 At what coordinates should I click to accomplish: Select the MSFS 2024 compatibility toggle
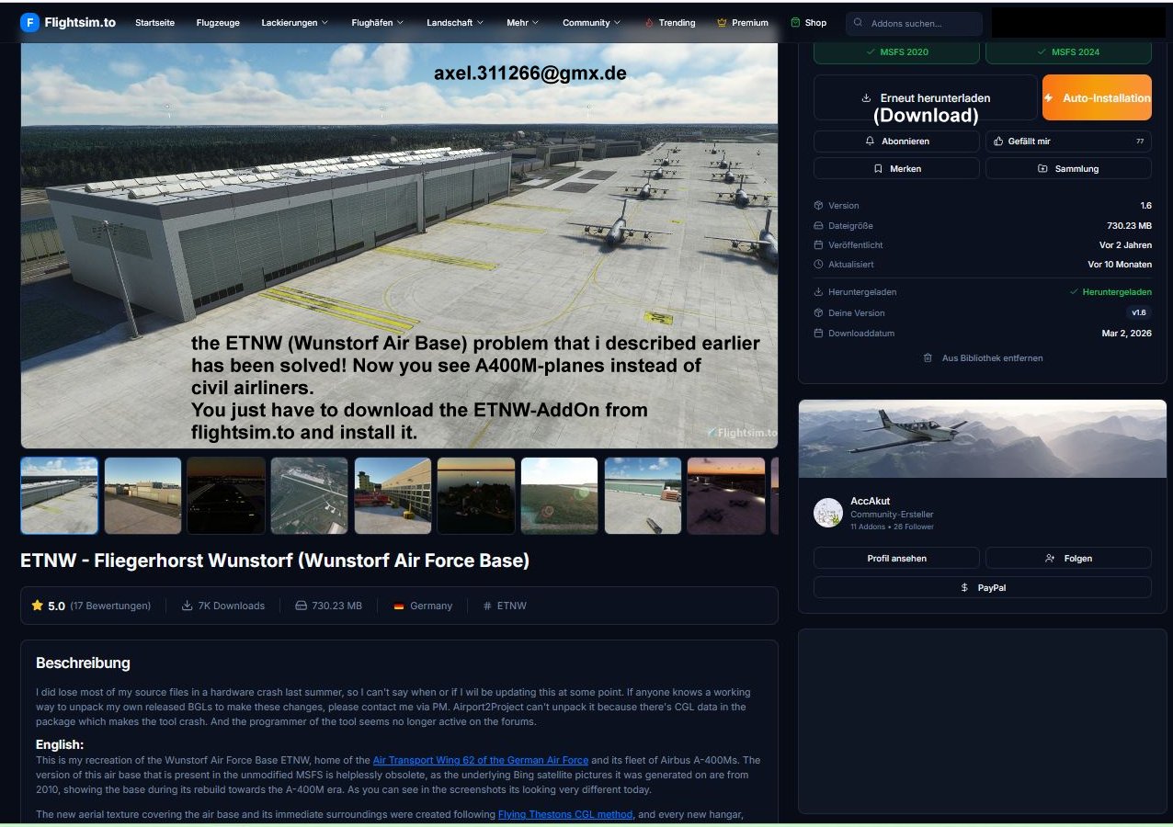(1068, 52)
